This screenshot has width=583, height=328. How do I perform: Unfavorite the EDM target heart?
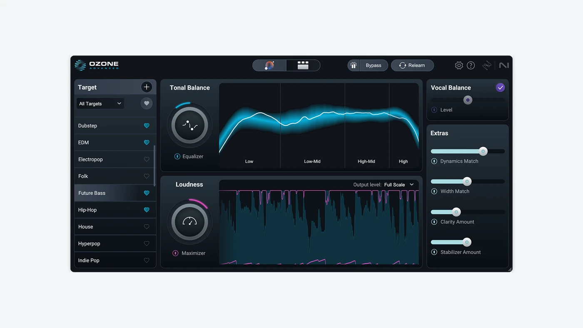(x=147, y=142)
